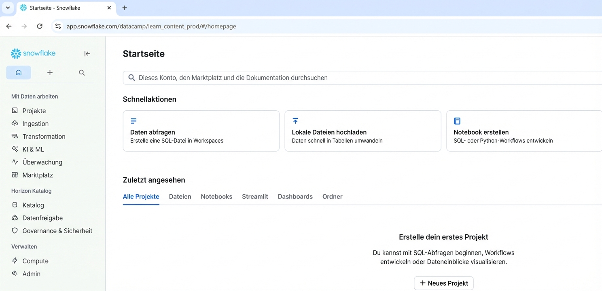Switch to the Dateien tab
Viewport: 602px width, 291px height.
180,196
